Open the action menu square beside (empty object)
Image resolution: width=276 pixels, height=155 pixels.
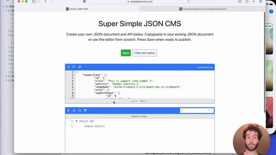pyautogui.click(x=72, y=126)
